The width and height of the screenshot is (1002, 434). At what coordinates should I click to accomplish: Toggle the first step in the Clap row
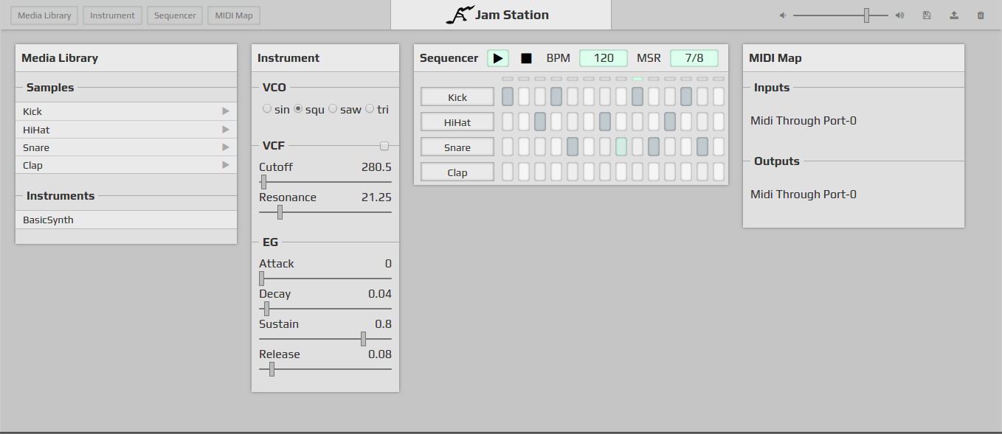[x=508, y=172]
